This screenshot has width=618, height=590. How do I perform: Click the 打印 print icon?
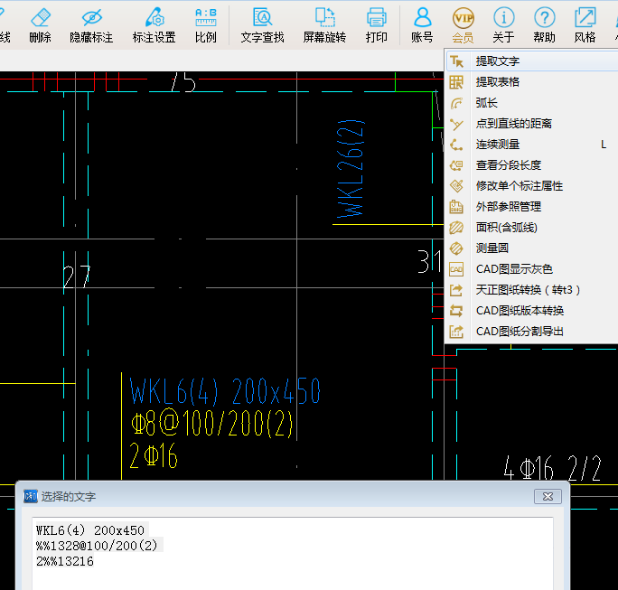[377, 18]
